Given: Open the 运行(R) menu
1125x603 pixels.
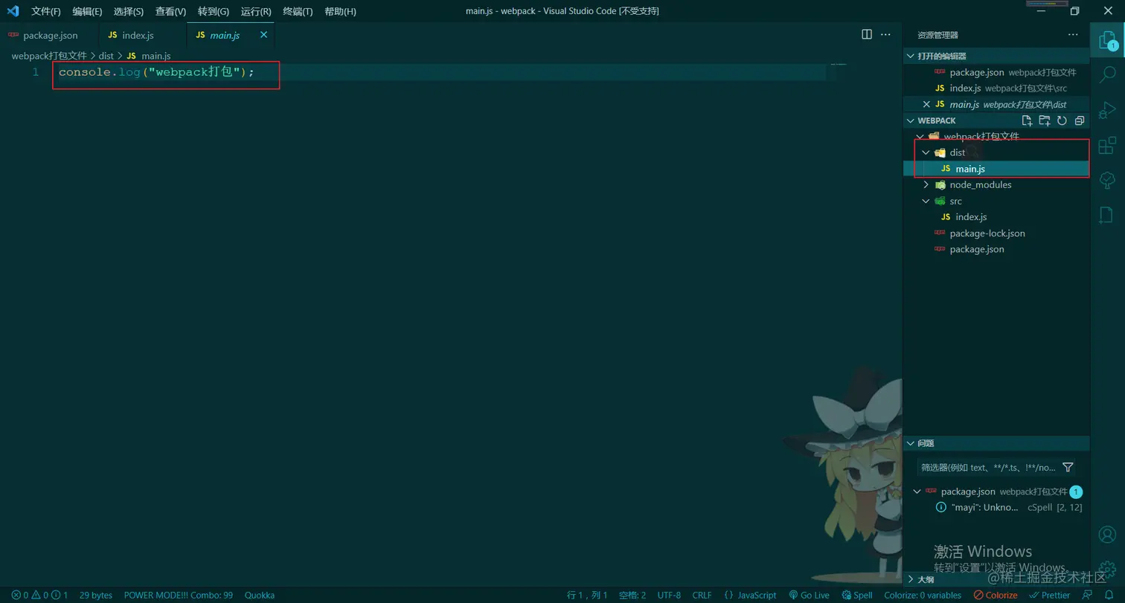Looking at the screenshot, I should [256, 12].
